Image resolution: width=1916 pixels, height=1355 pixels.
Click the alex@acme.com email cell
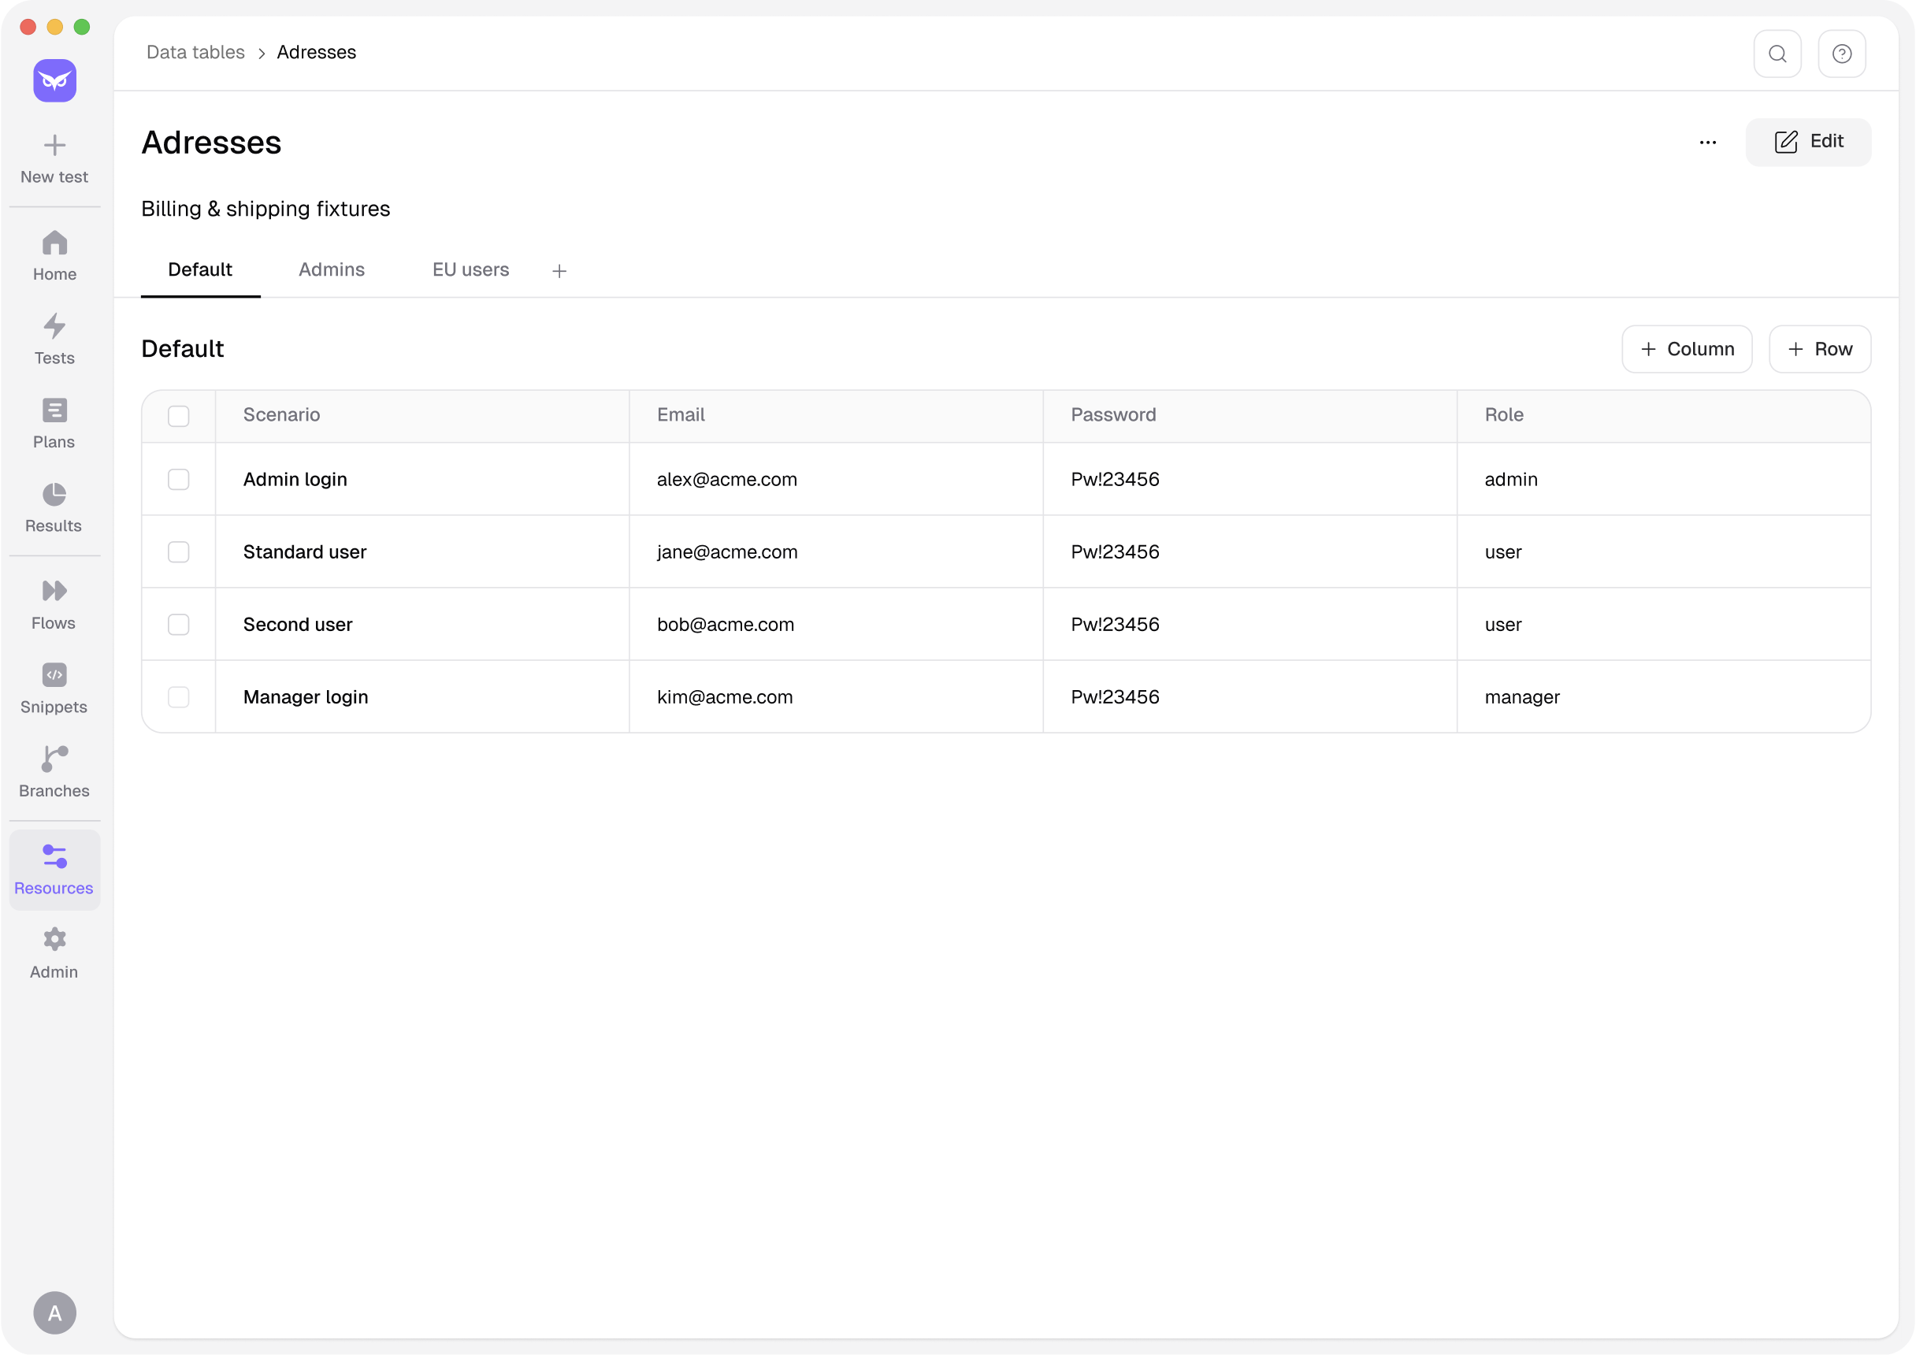click(x=836, y=479)
